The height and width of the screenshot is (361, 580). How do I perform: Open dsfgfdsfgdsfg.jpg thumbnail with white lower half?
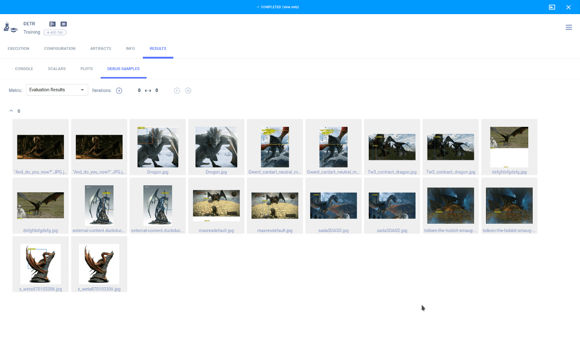509,147
